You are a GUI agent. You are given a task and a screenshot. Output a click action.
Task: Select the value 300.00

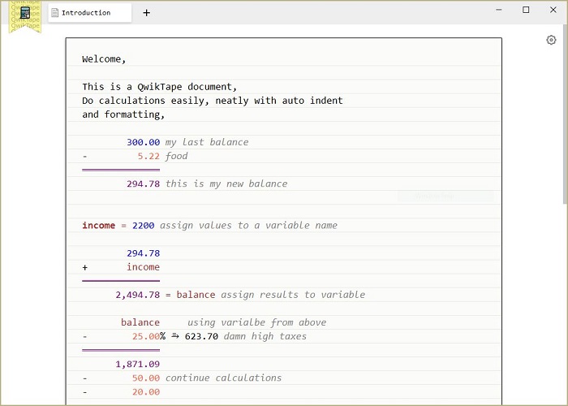tap(143, 142)
